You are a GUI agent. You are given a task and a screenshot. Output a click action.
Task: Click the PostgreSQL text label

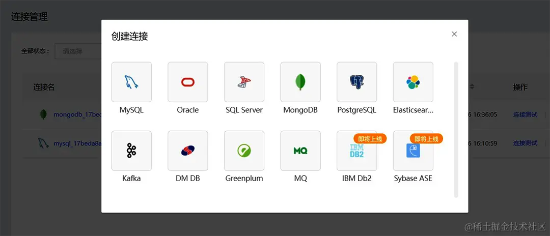coord(356,110)
